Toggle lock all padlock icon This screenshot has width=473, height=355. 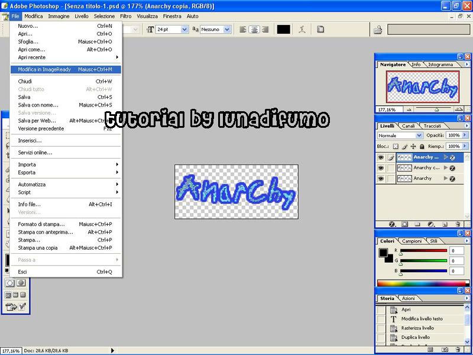[x=422, y=146]
